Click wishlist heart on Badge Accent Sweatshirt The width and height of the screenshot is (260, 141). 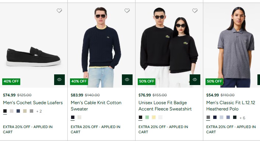[x=195, y=11]
